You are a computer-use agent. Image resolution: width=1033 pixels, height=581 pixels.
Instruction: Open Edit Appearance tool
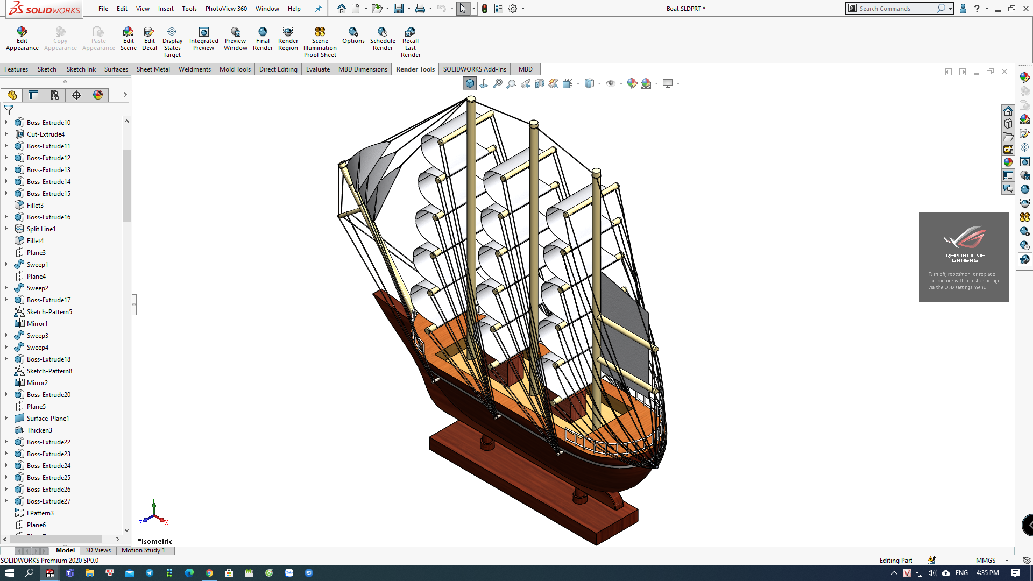click(22, 32)
